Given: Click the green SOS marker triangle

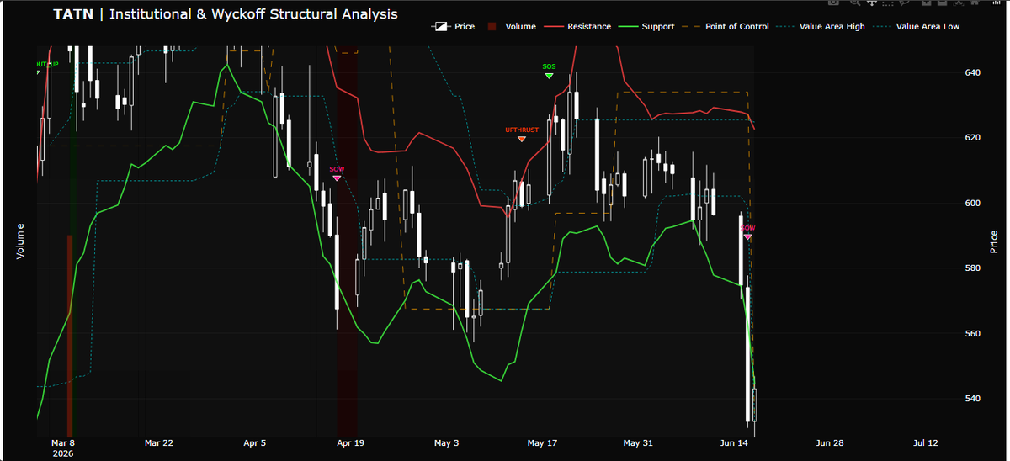Looking at the screenshot, I should 549,76.
